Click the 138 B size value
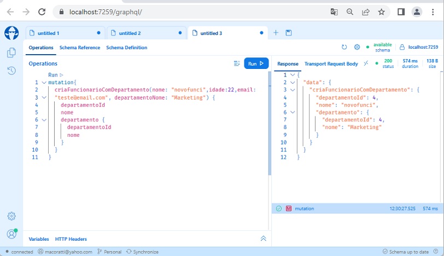The image size is (444, 256). click(432, 61)
